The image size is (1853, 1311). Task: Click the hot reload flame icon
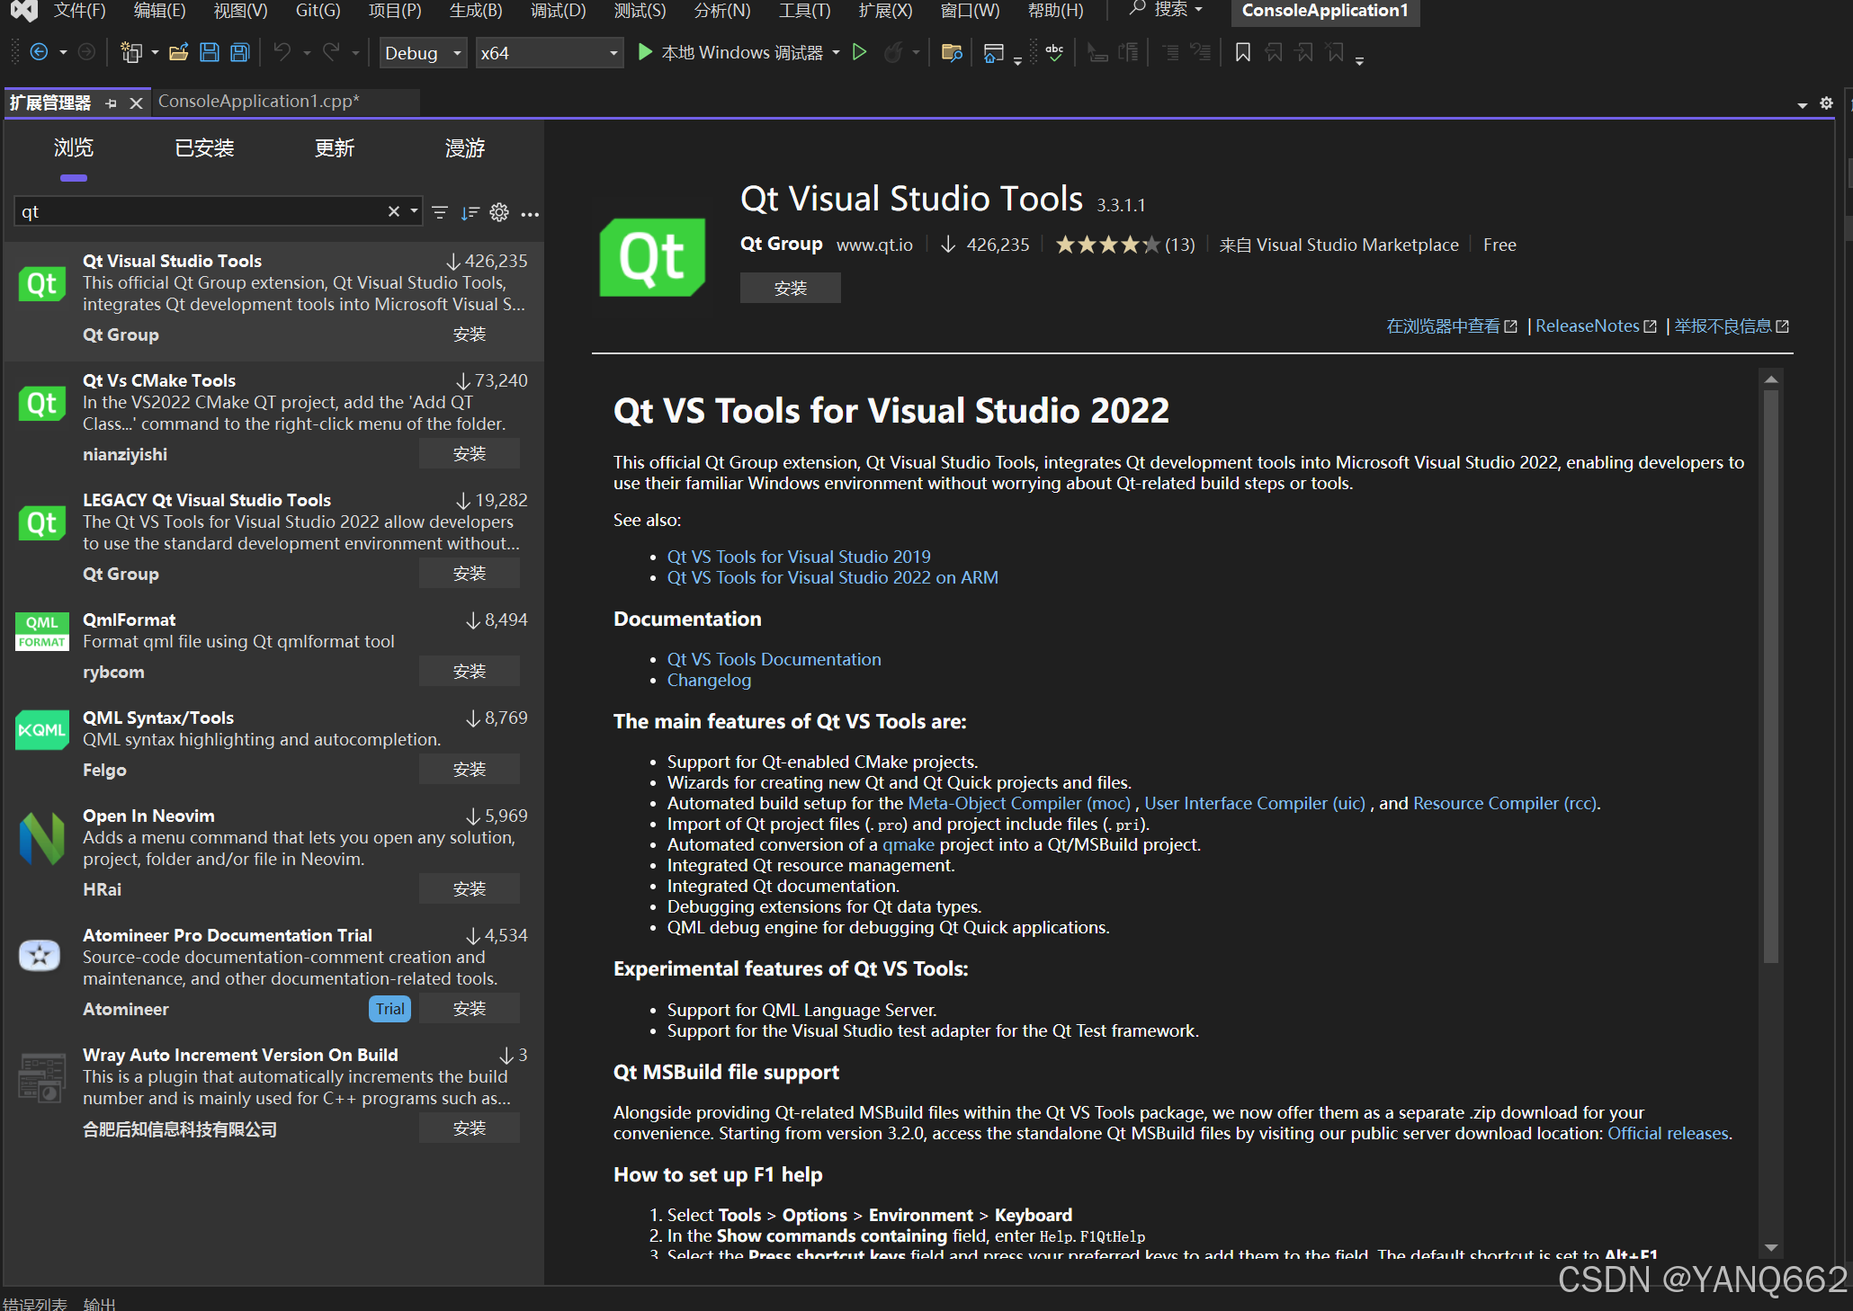point(893,53)
